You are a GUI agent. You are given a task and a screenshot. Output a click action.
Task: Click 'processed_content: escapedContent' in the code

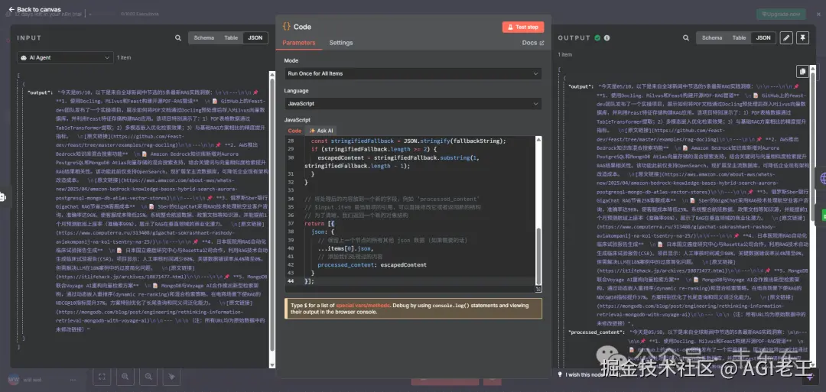coord(372,264)
